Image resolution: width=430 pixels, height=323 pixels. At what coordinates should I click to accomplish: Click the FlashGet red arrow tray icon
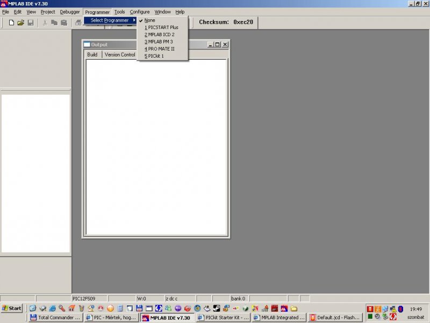point(370,309)
